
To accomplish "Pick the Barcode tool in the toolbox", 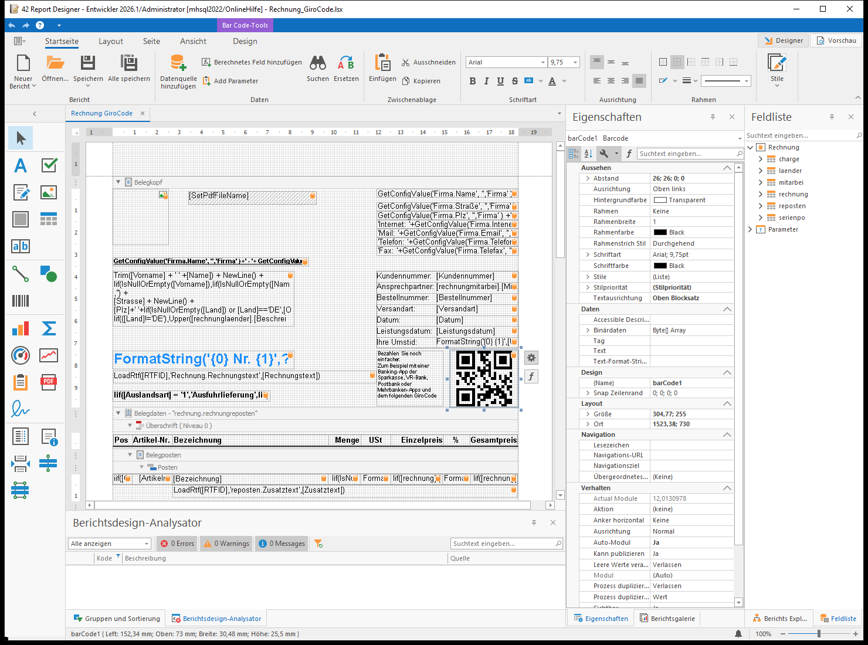I will tap(21, 301).
